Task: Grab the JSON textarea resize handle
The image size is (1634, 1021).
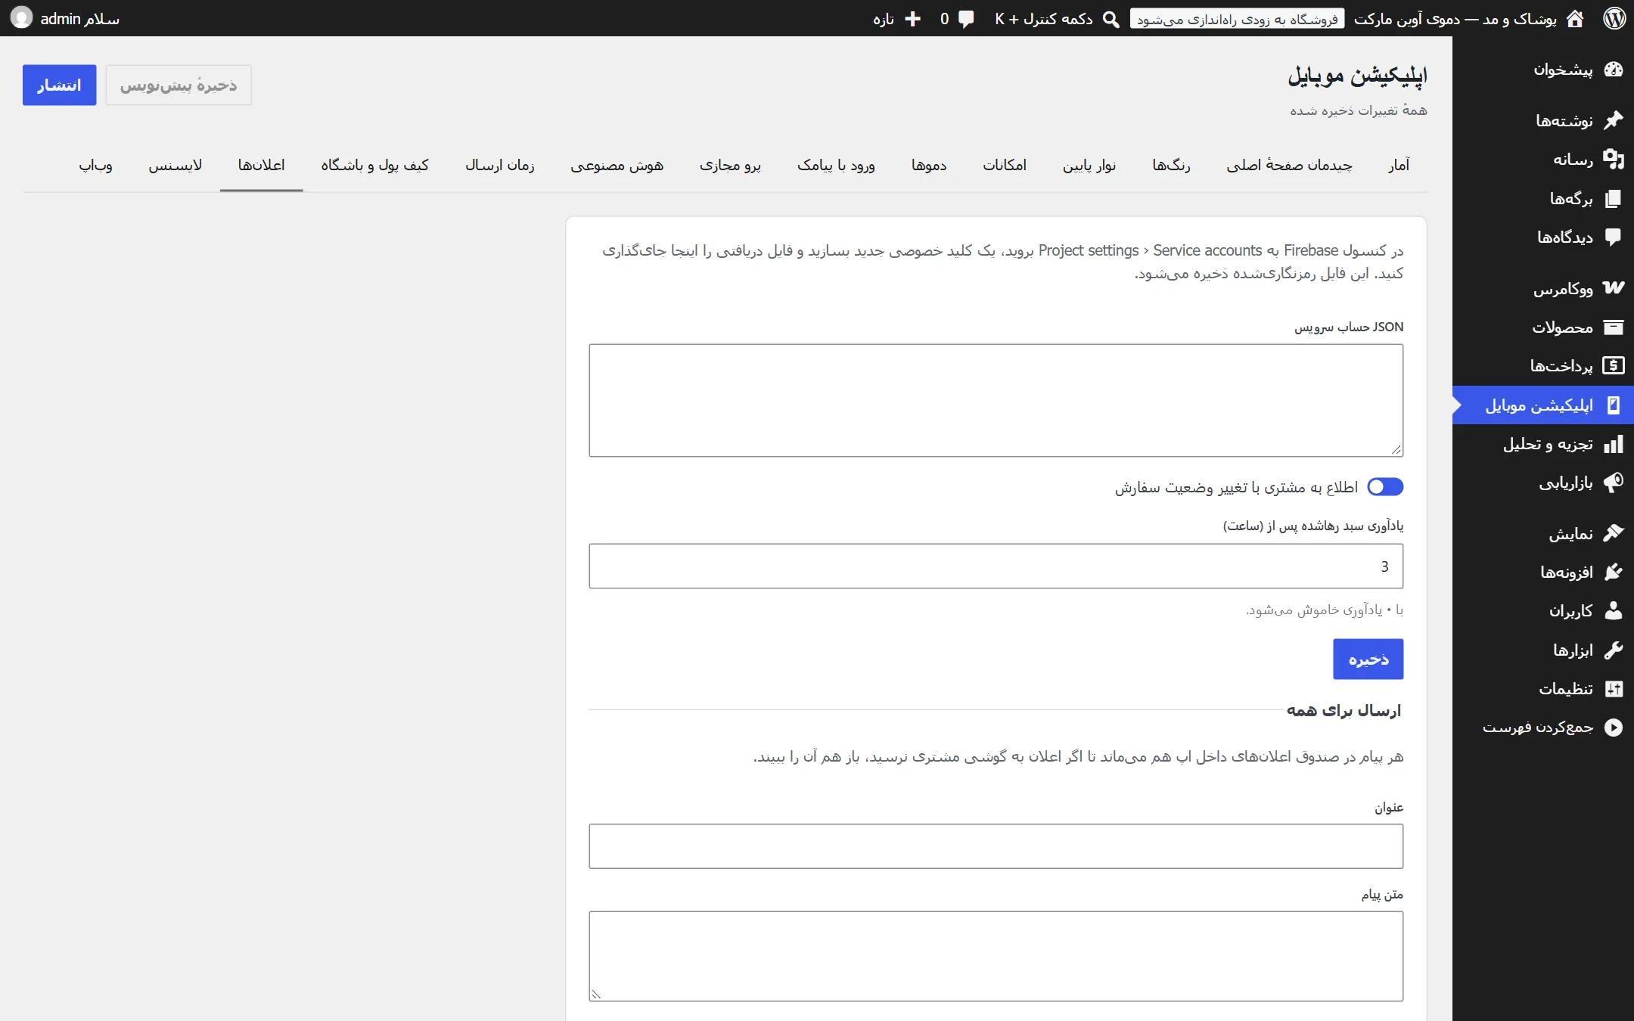Action: (x=1396, y=450)
